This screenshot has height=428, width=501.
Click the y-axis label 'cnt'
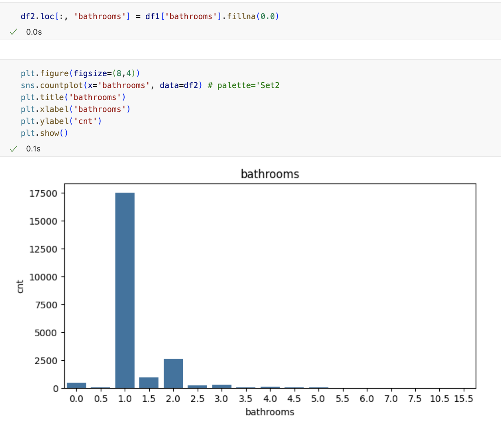(20, 286)
